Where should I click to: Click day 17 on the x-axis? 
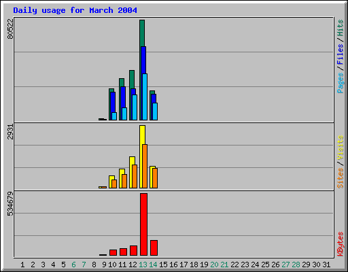tap(184, 265)
